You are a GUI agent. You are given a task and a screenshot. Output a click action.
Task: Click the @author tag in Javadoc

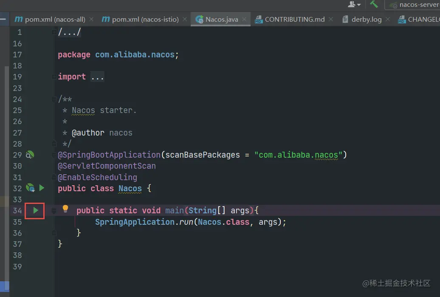88,133
